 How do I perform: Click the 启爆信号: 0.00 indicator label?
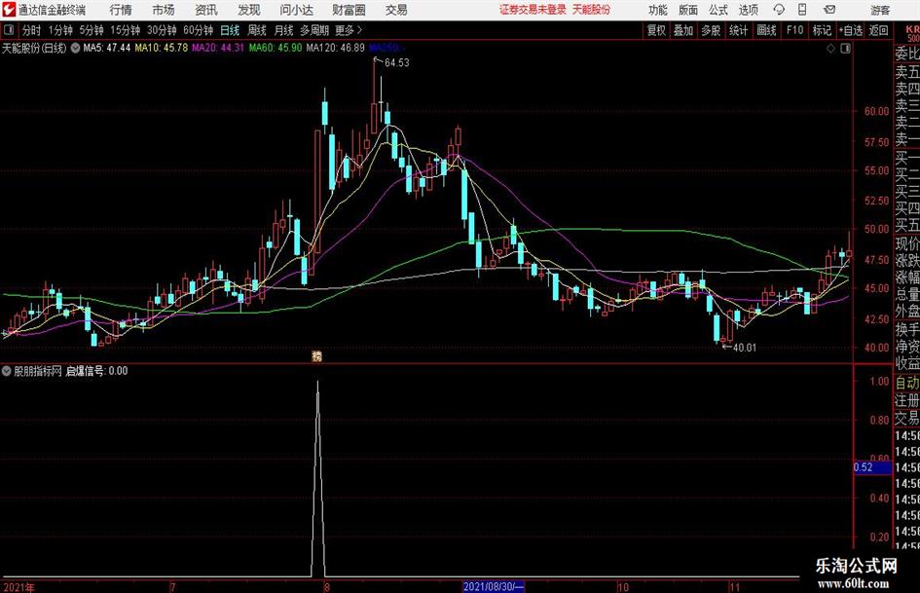pyautogui.click(x=96, y=371)
